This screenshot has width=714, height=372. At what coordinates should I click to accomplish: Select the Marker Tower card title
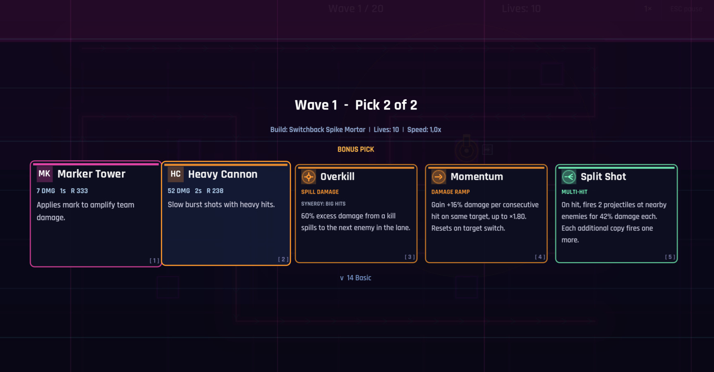(91, 174)
